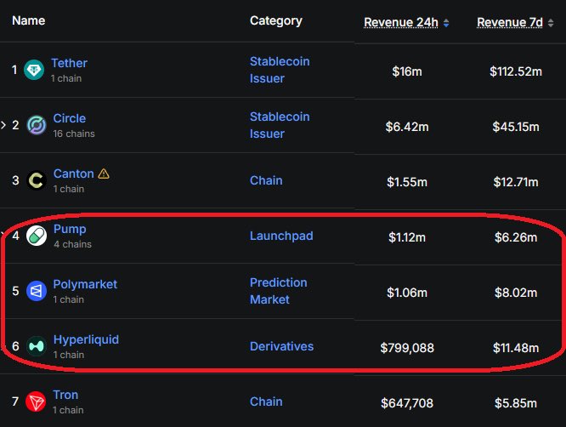Screen dimensions: 566x427
Task: Click the Hyperliquid logo icon
Action: pyautogui.click(x=37, y=346)
